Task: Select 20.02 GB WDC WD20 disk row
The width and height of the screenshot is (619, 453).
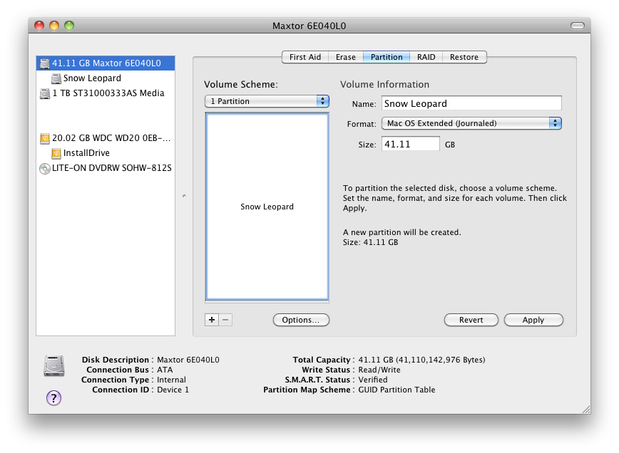Action: [106, 138]
